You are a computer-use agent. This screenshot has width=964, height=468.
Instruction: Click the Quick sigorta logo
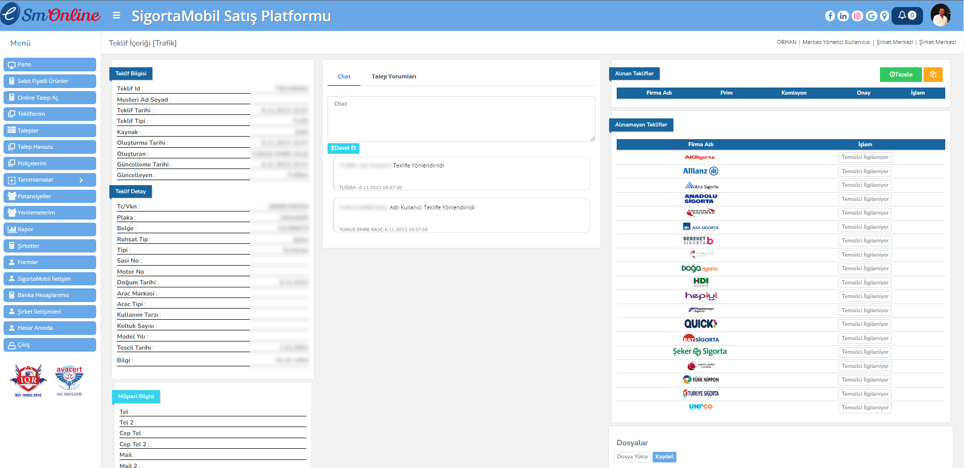[x=701, y=324]
